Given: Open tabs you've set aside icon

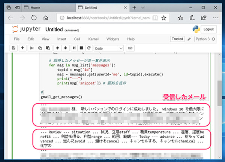Looking at the screenshot, I should pyautogui.click(x=9, y=7).
